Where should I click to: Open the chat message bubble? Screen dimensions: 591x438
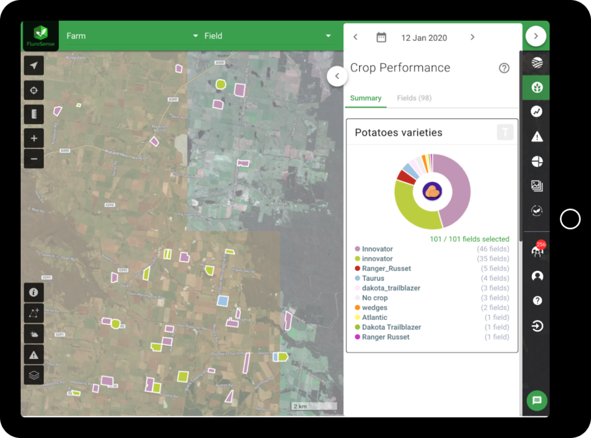click(x=537, y=400)
